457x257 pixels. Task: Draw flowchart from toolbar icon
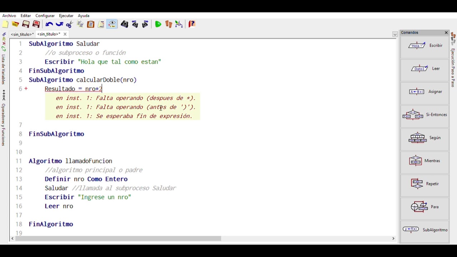pos(179,24)
